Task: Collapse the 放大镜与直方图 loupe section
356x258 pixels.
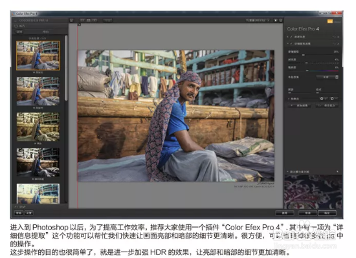Action: click(288, 171)
